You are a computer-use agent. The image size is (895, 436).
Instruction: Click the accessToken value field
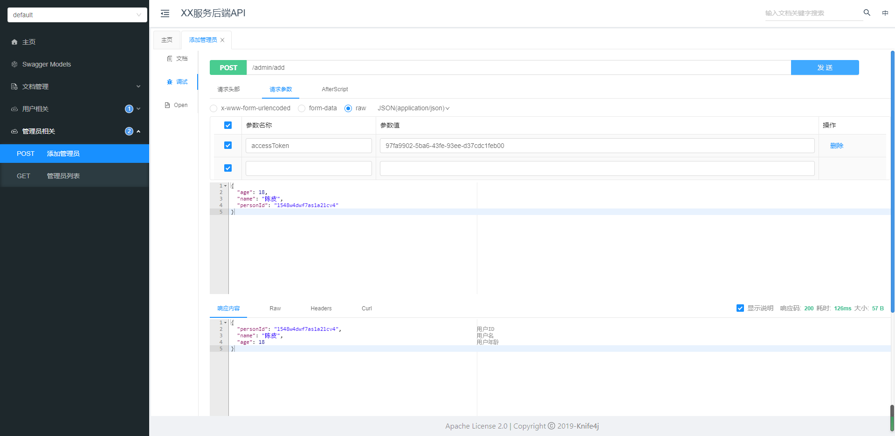(x=597, y=146)
